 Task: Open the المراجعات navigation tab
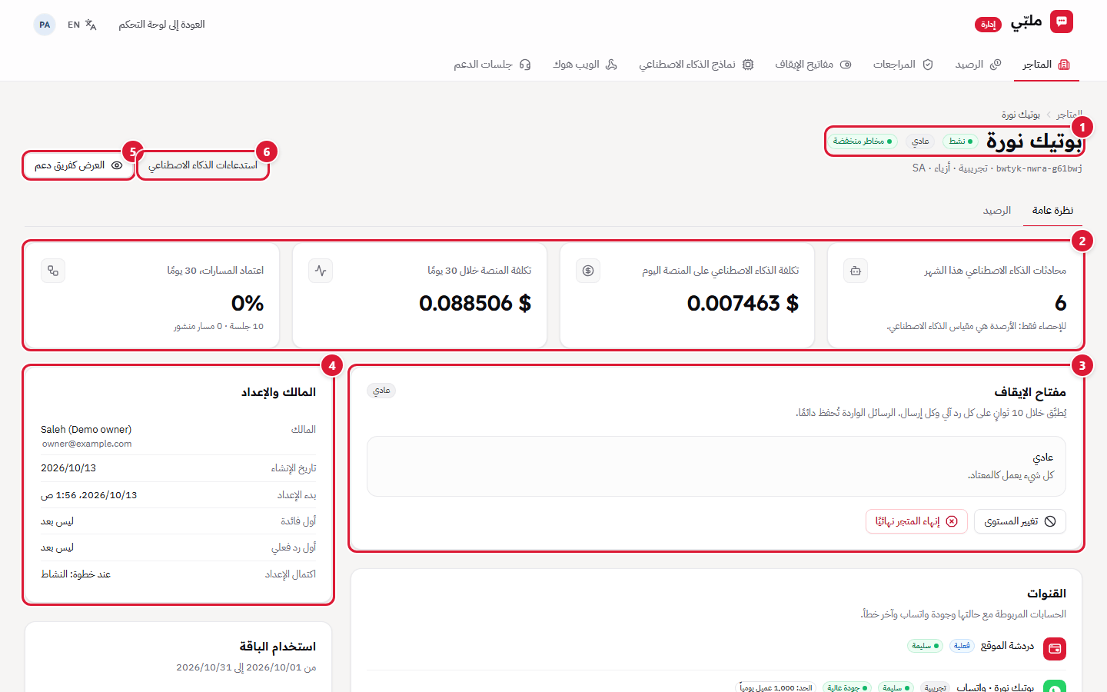(903, 65)
